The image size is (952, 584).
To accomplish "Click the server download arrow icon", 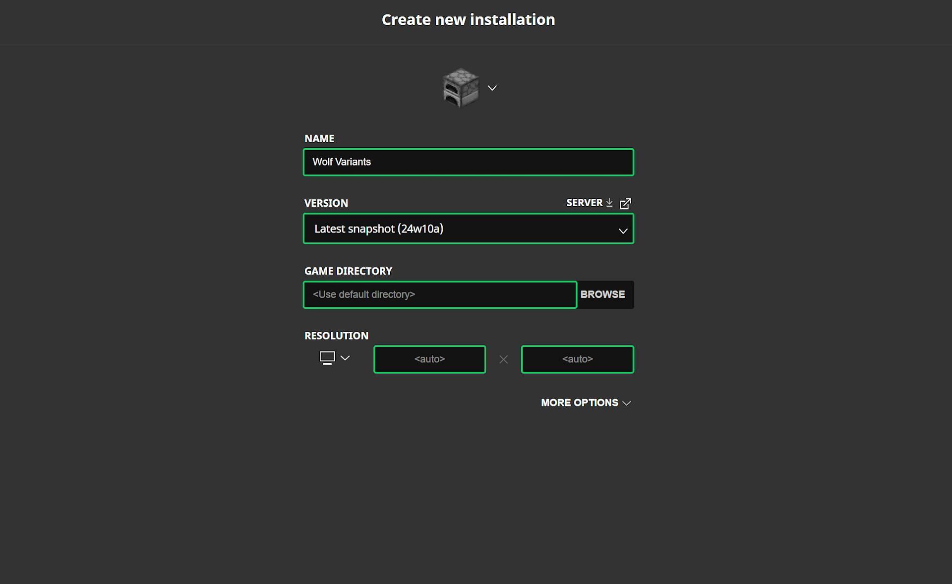I will 609,203.
